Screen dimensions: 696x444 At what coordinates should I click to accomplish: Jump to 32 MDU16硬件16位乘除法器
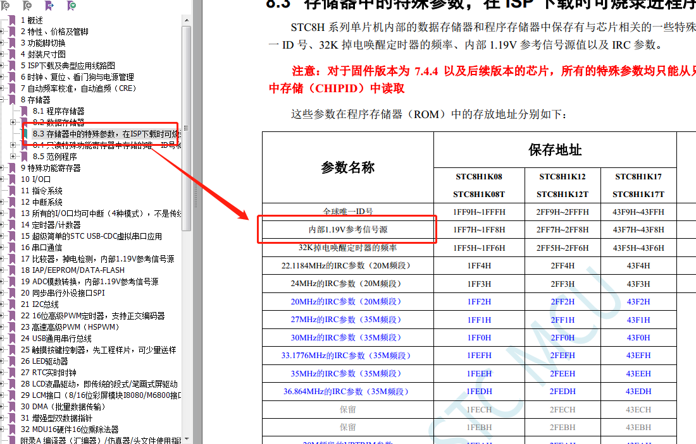tap(70, 429)
